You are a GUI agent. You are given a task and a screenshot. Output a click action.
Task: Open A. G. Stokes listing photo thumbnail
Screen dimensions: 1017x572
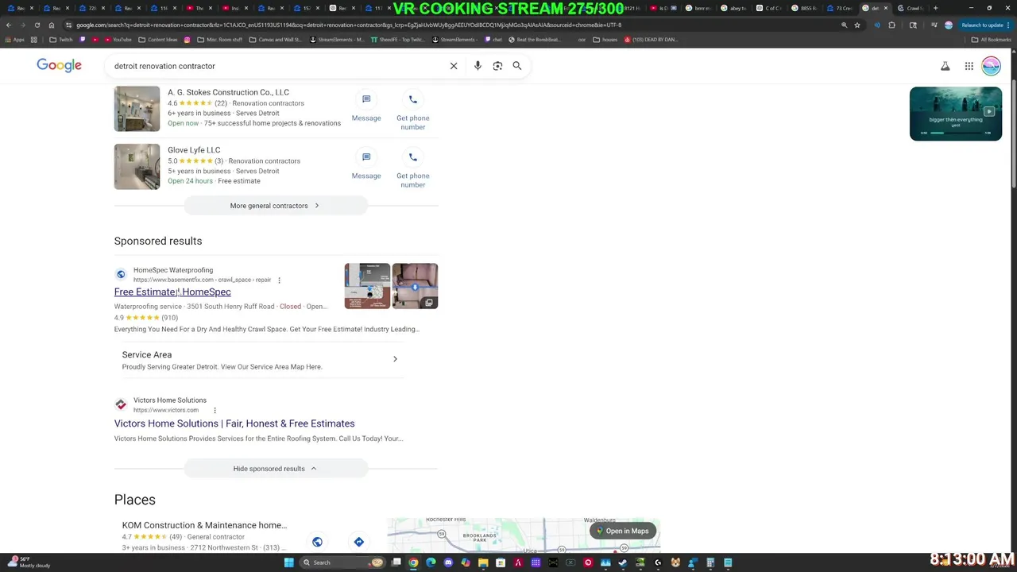coord(137,109)
